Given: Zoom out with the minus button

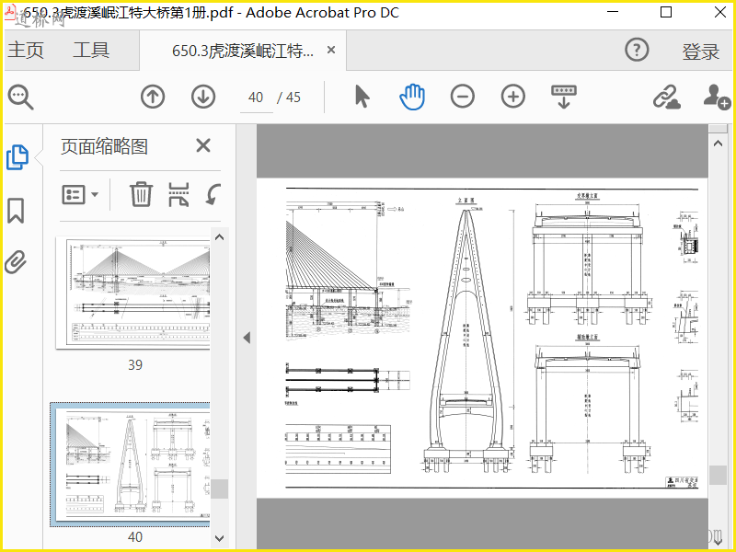Looking at the screenshot, I should click(463, 97).
